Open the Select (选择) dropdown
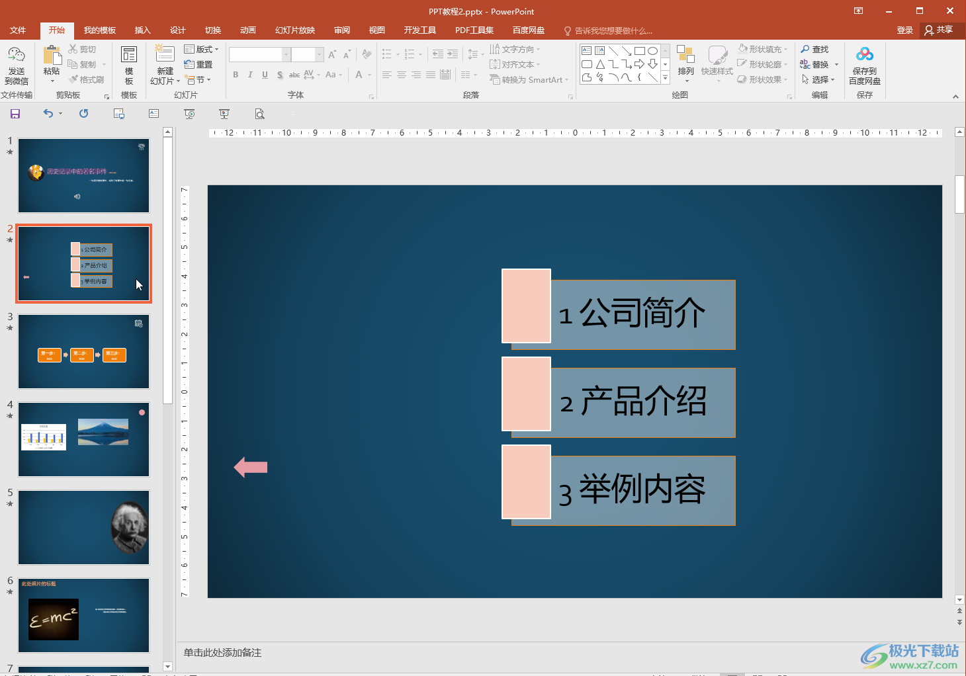 point(818,79)
